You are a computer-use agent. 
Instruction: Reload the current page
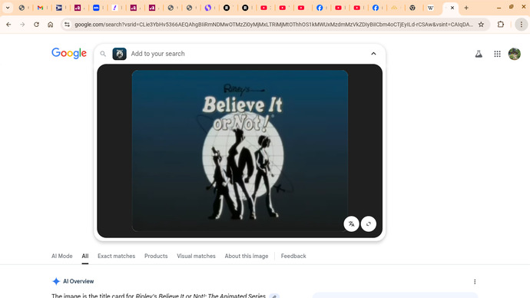pyautogui.click(x=36, y=25)
